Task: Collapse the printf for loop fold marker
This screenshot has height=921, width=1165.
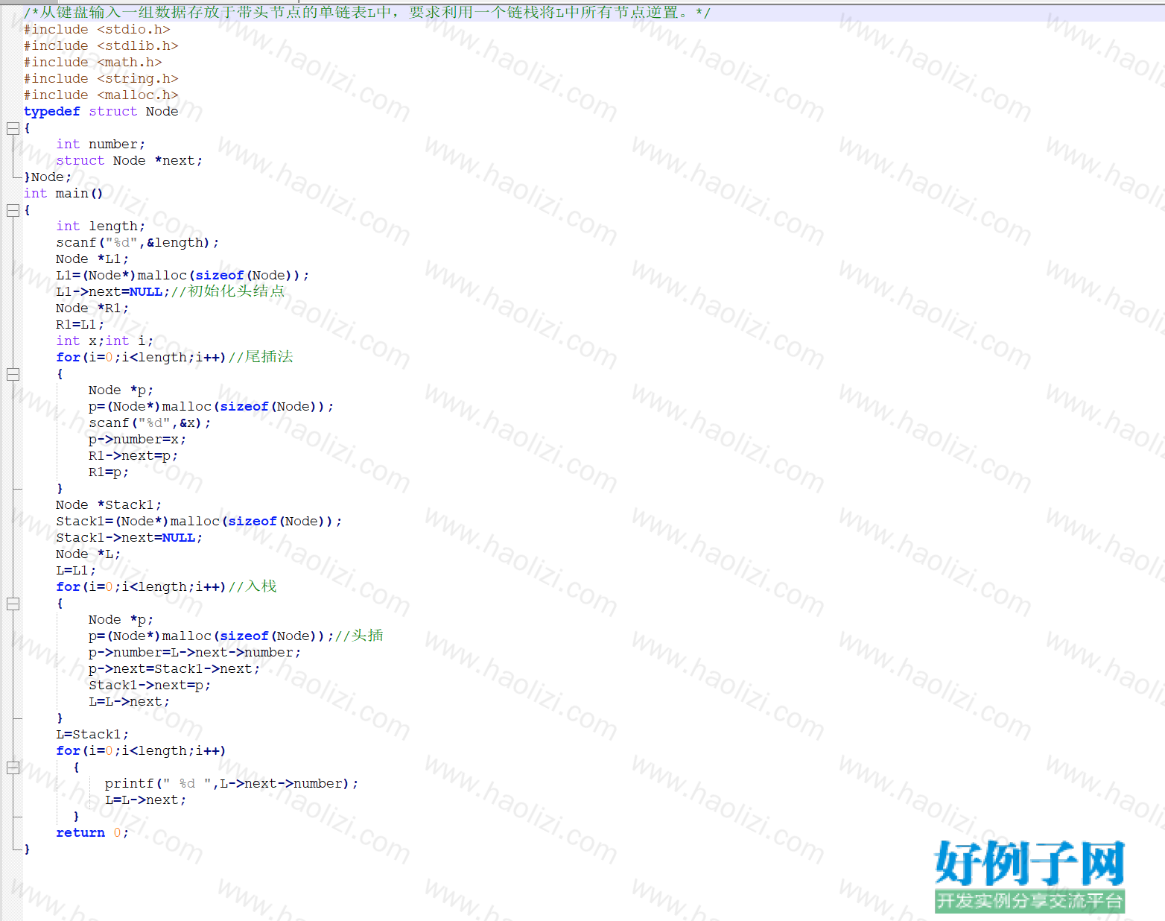Action: 13,767
